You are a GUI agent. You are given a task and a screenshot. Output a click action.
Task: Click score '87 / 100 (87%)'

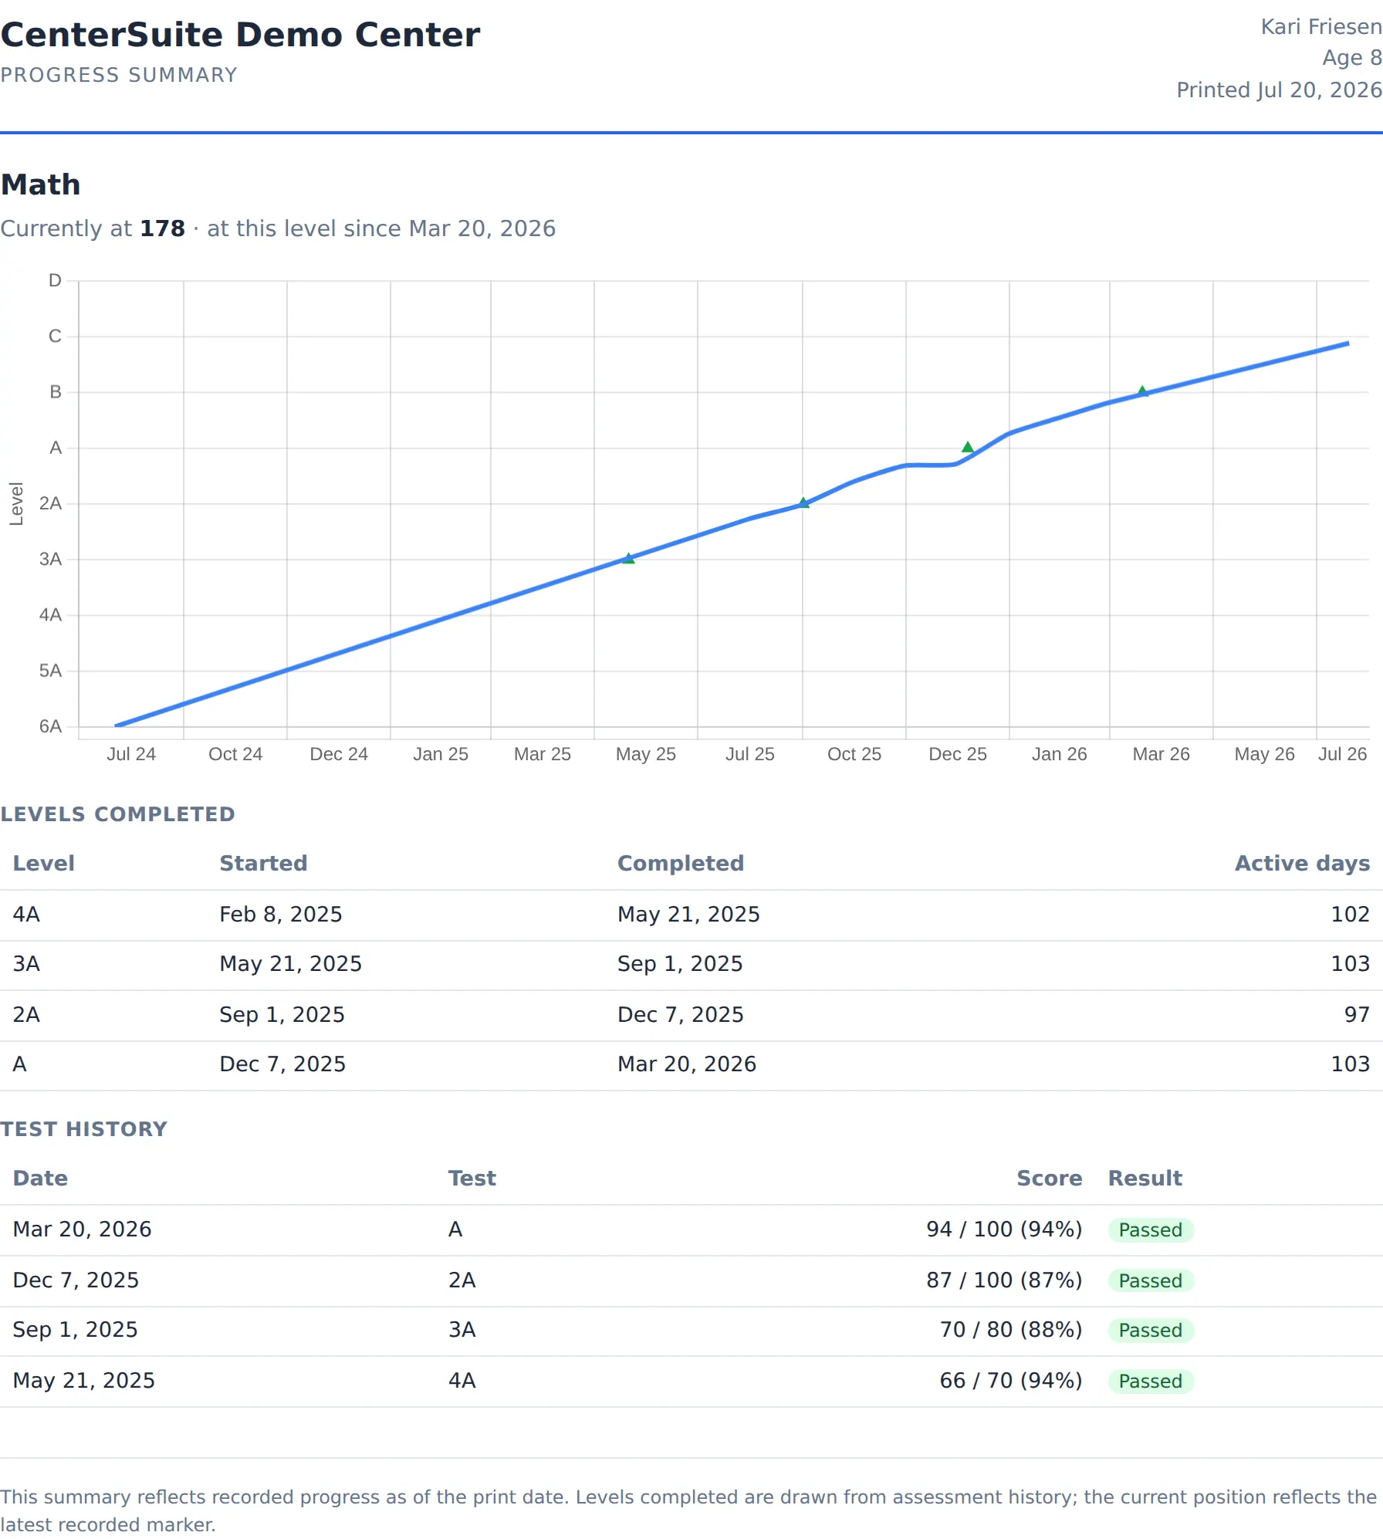pos(1004,1280)
